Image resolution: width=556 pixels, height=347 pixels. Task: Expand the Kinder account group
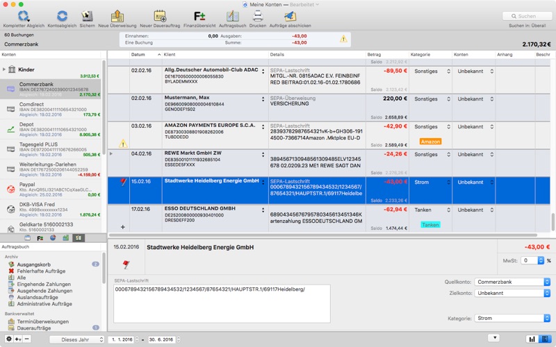click(x=4, y=69)
